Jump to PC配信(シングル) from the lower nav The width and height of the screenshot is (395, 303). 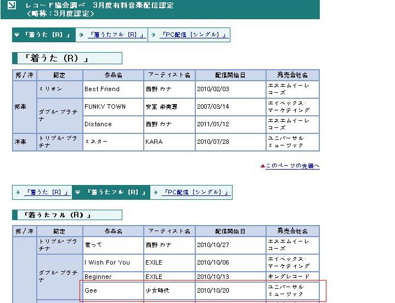[195, 193]
